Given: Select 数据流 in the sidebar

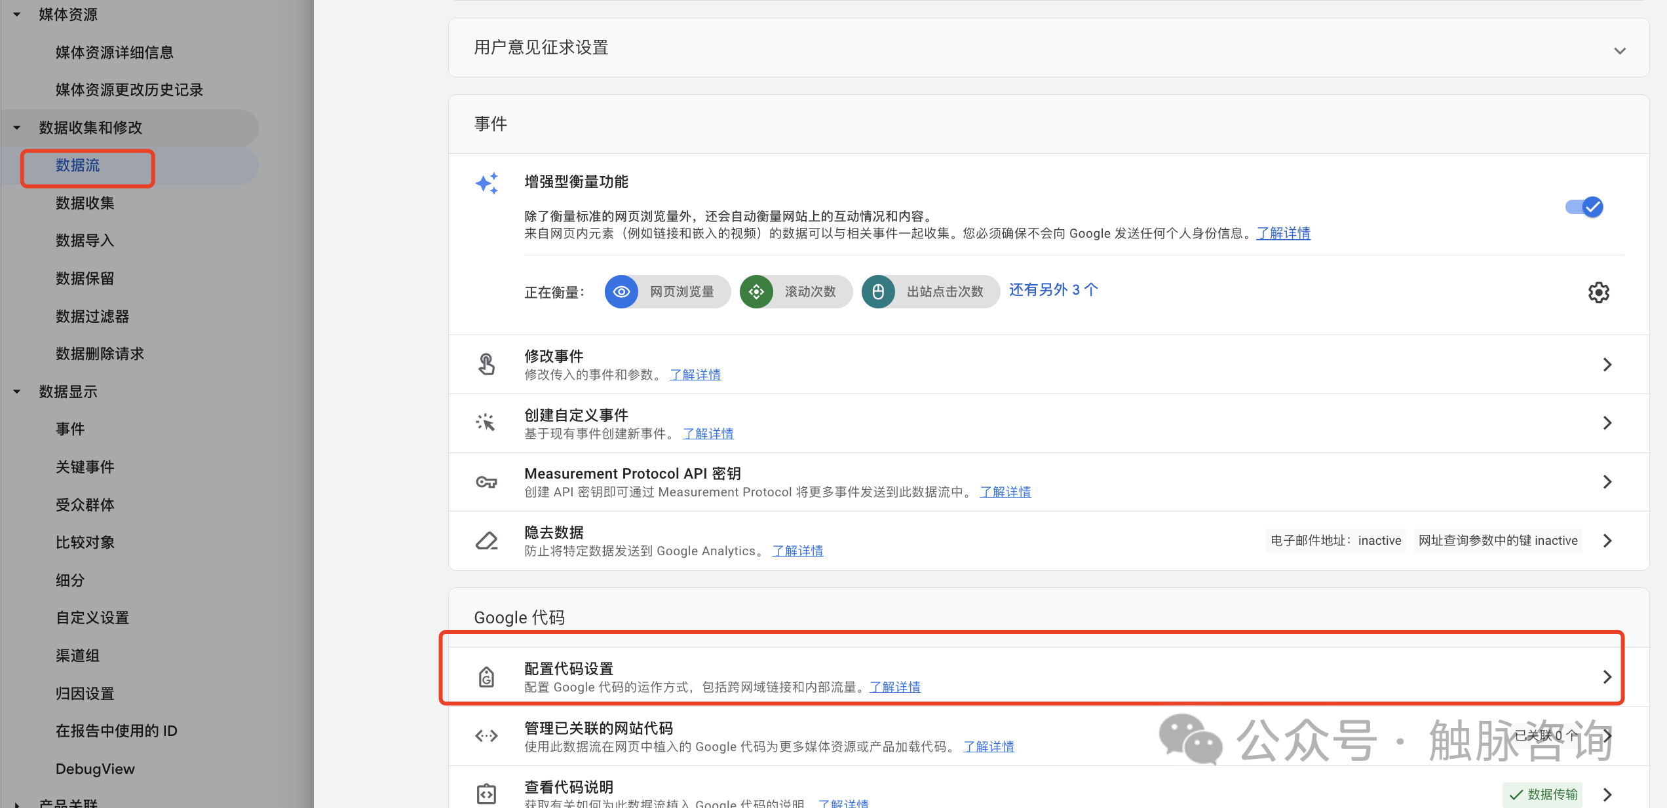Looking at the screenshot, I should pyautogui.click(x=77, y=165).
